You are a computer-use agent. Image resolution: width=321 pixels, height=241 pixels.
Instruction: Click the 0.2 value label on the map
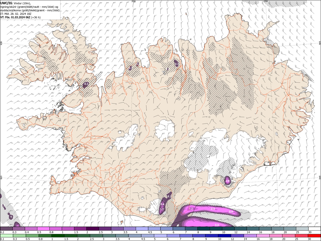coord(169,196)
